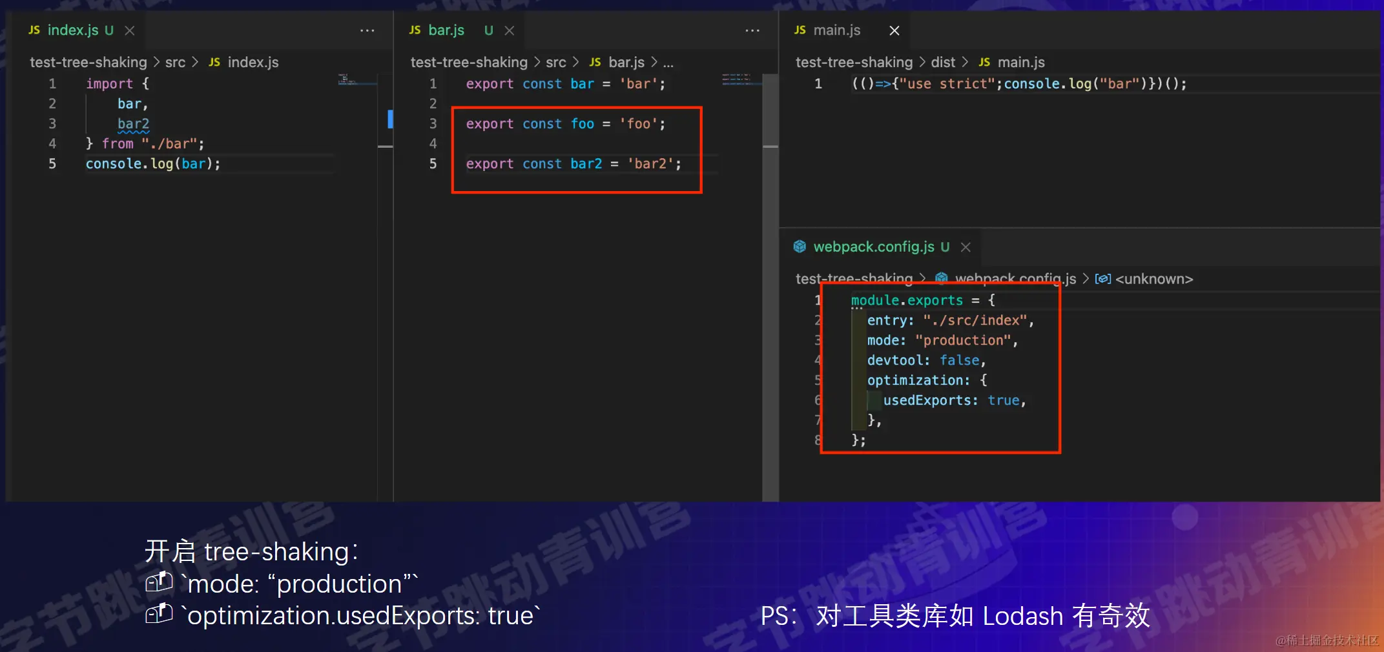1384x652 pixels.
Task: Click the JS icon in index.js breadcrumb
Action: pos(214,63)
